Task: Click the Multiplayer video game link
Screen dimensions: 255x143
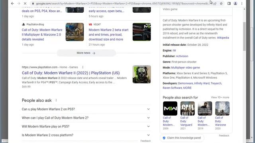Action: click(185, 68)
